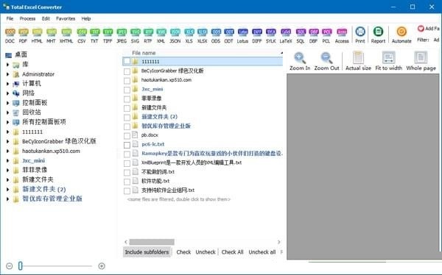Open the Help menu

[86, 18]
